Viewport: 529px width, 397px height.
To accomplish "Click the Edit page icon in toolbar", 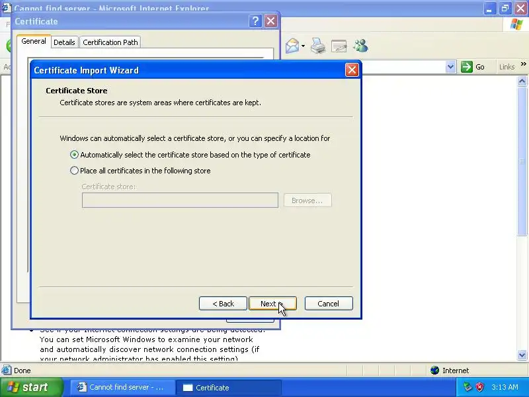I will pos(339,46).
